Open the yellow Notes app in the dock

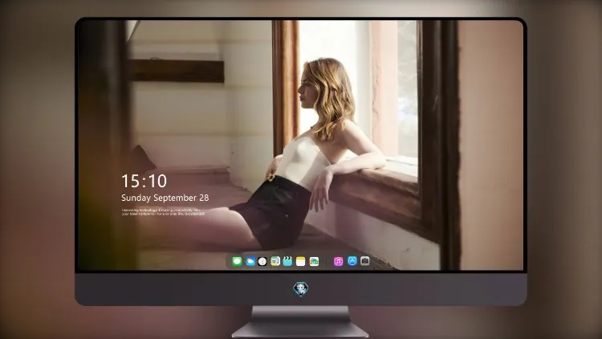[301, 261]
